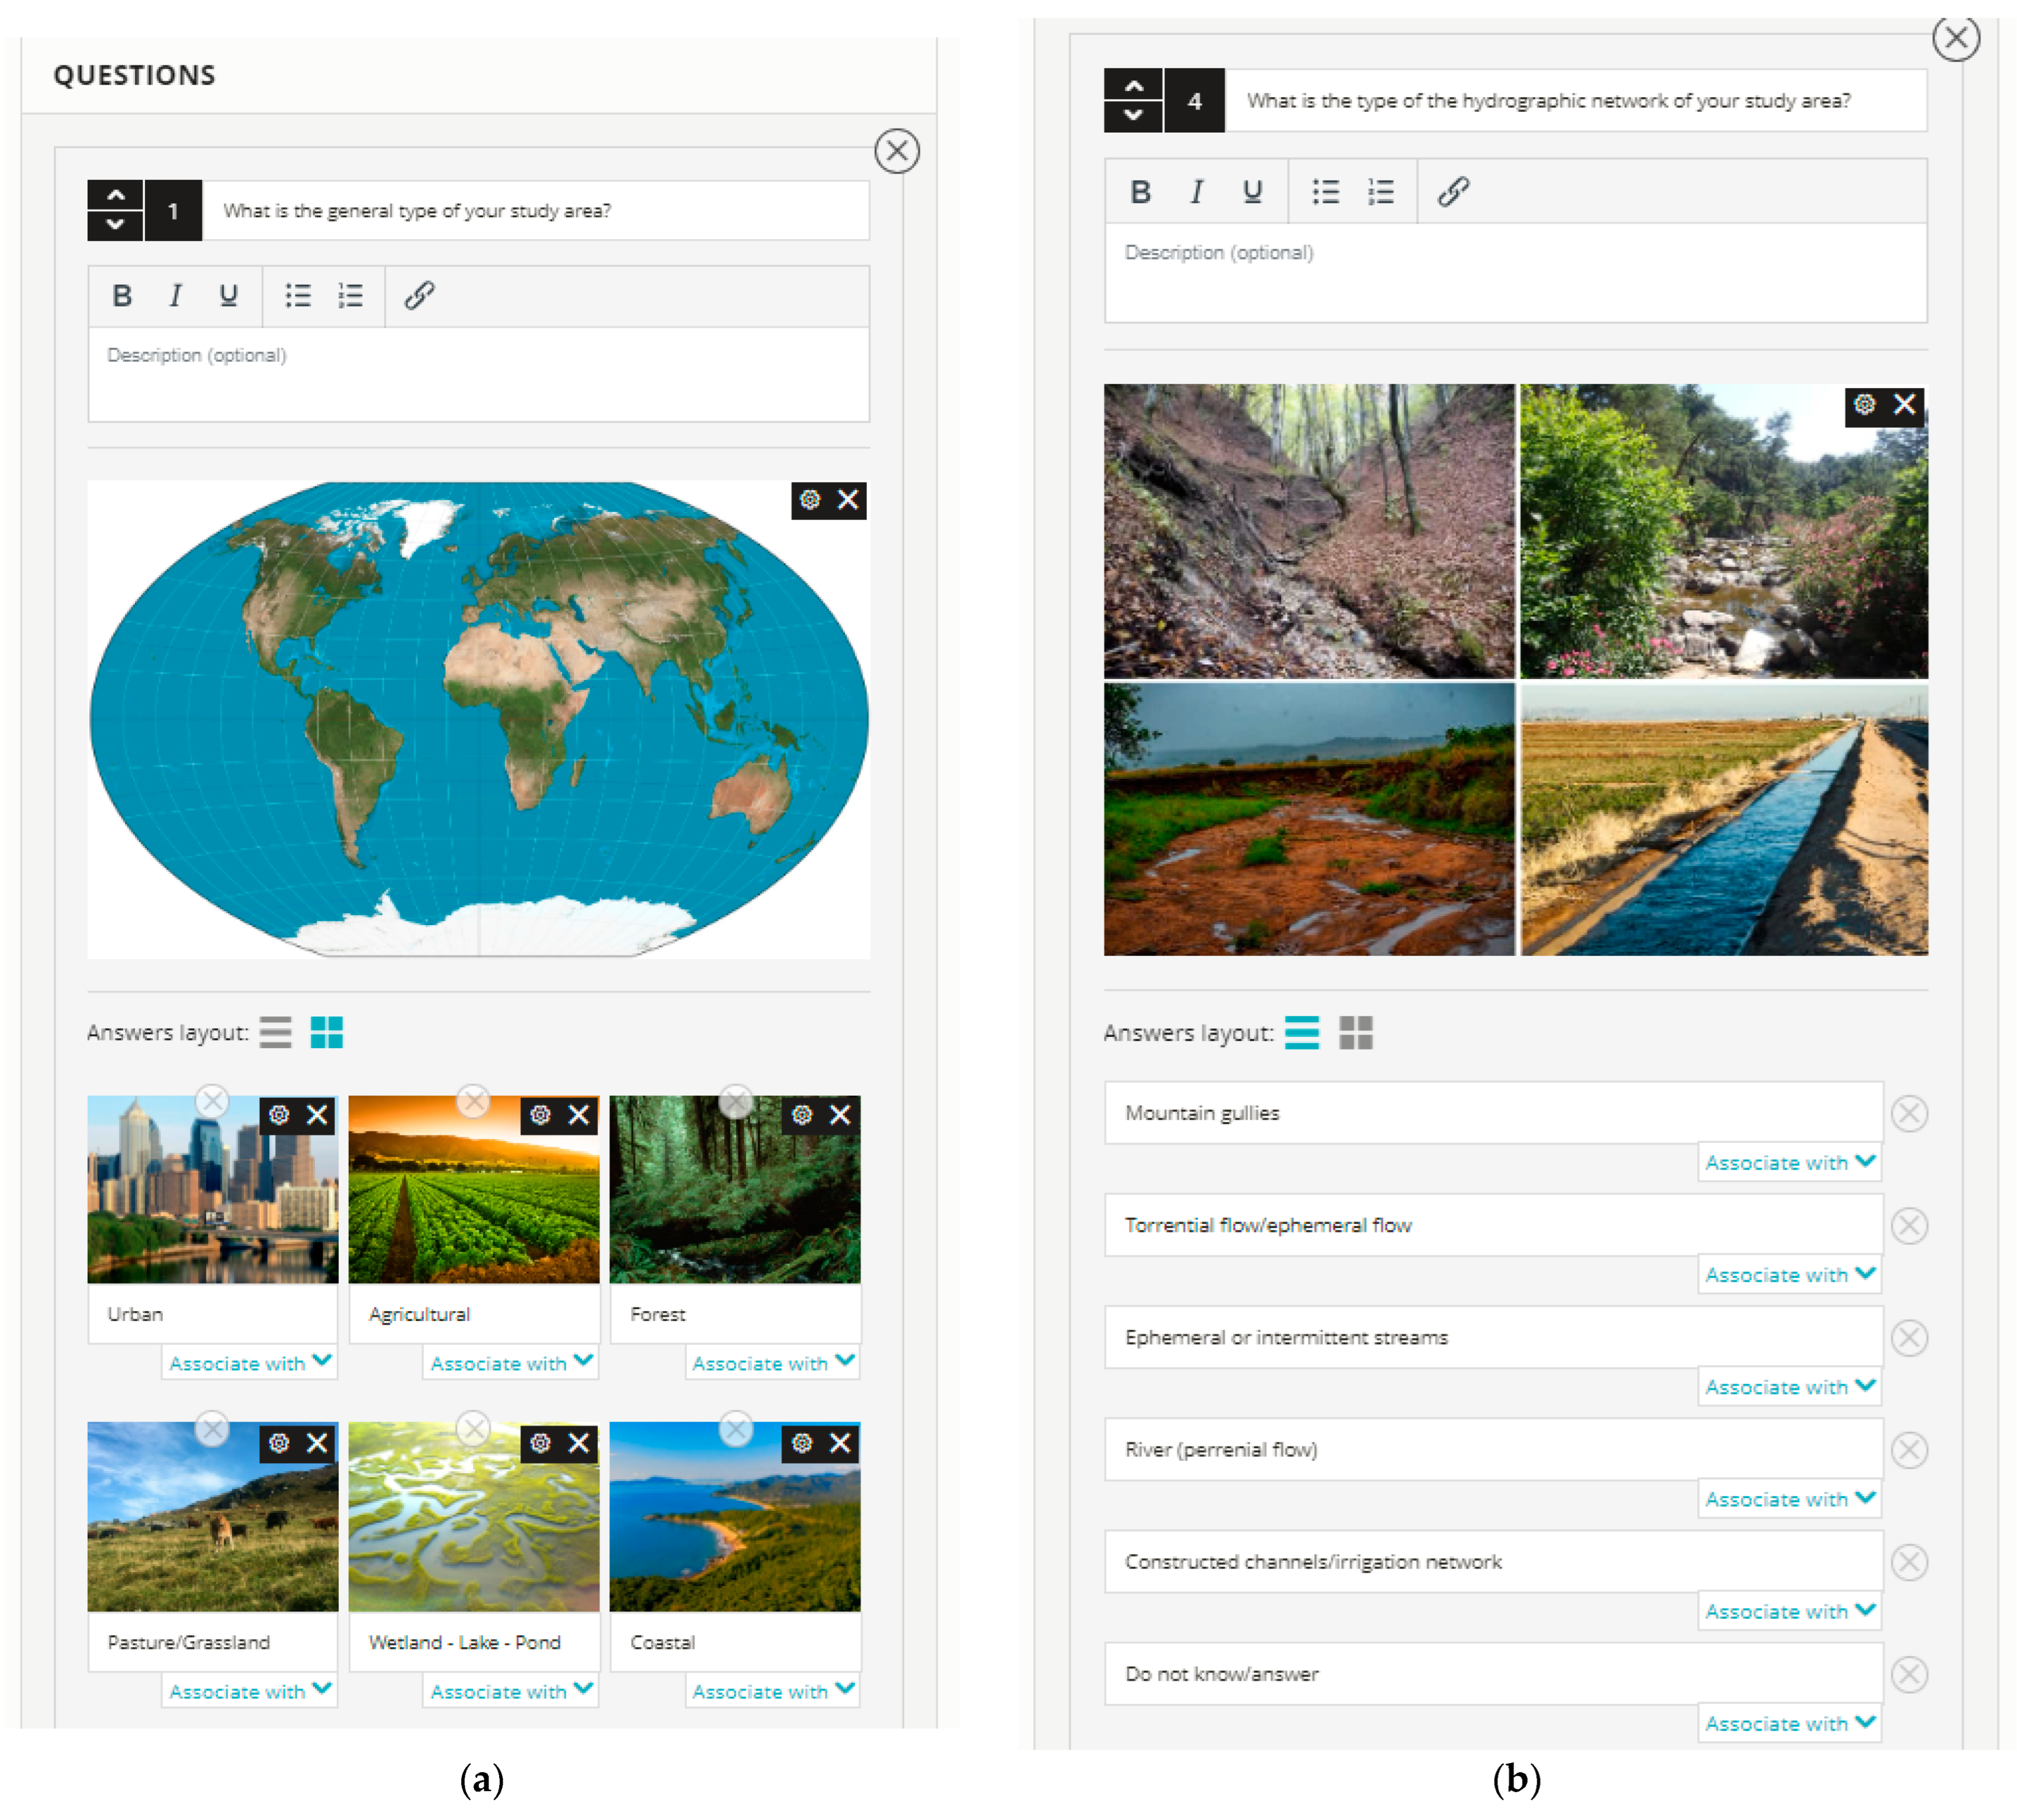2017x1820 pixels.
Task: Click question 1 description text field
Action: coord(478,375)
